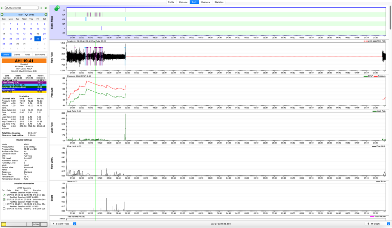Show next month in the calendar
This screenshot has width=392, height=228.
(46, 14)
